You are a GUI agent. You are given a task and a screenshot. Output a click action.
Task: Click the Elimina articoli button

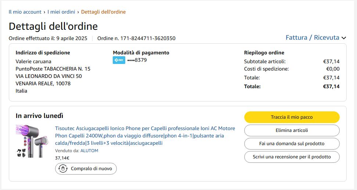coord(292,130)
